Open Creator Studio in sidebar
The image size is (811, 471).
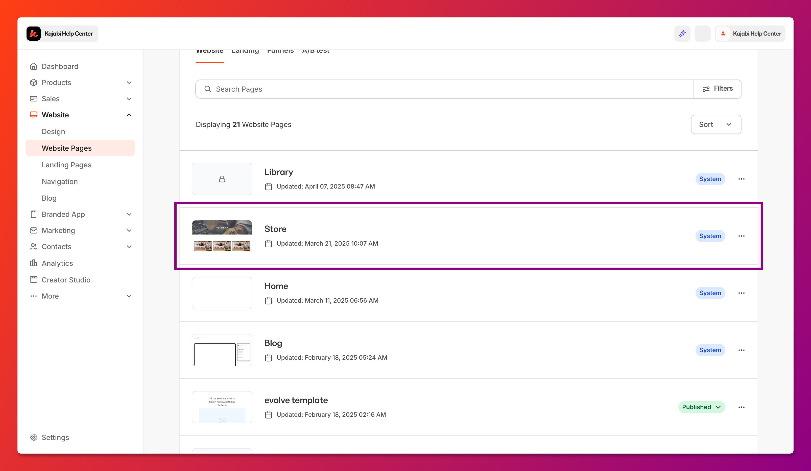coord(66,280)
